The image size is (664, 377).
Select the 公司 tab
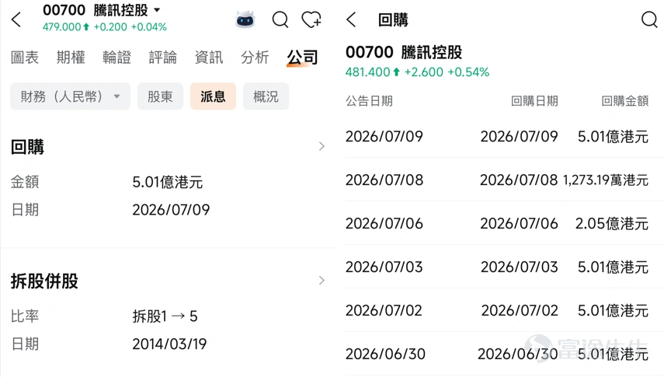point(302,58)
